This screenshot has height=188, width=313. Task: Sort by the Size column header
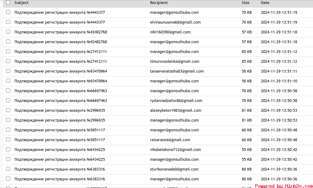coord(245,3)
